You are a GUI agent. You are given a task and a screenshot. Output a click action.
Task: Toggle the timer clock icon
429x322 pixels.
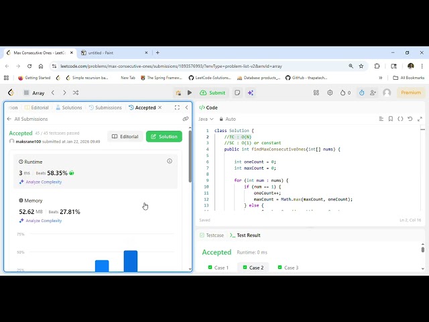(x=362, y=93)
